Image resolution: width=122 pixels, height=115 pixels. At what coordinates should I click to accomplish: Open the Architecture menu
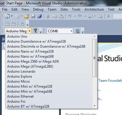click(94, 9)
